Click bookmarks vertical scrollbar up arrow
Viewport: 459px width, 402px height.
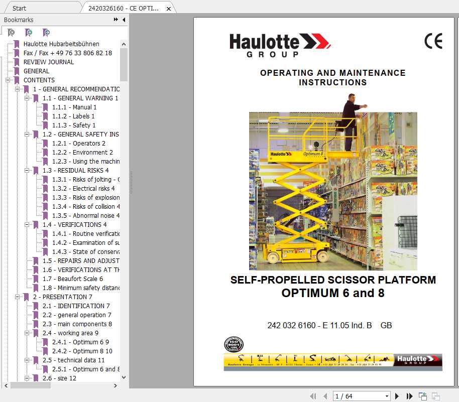[124, 45]
